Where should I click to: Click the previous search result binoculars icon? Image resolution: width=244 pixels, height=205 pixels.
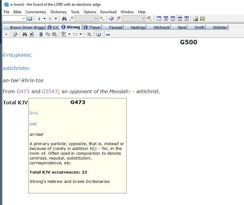72,19
